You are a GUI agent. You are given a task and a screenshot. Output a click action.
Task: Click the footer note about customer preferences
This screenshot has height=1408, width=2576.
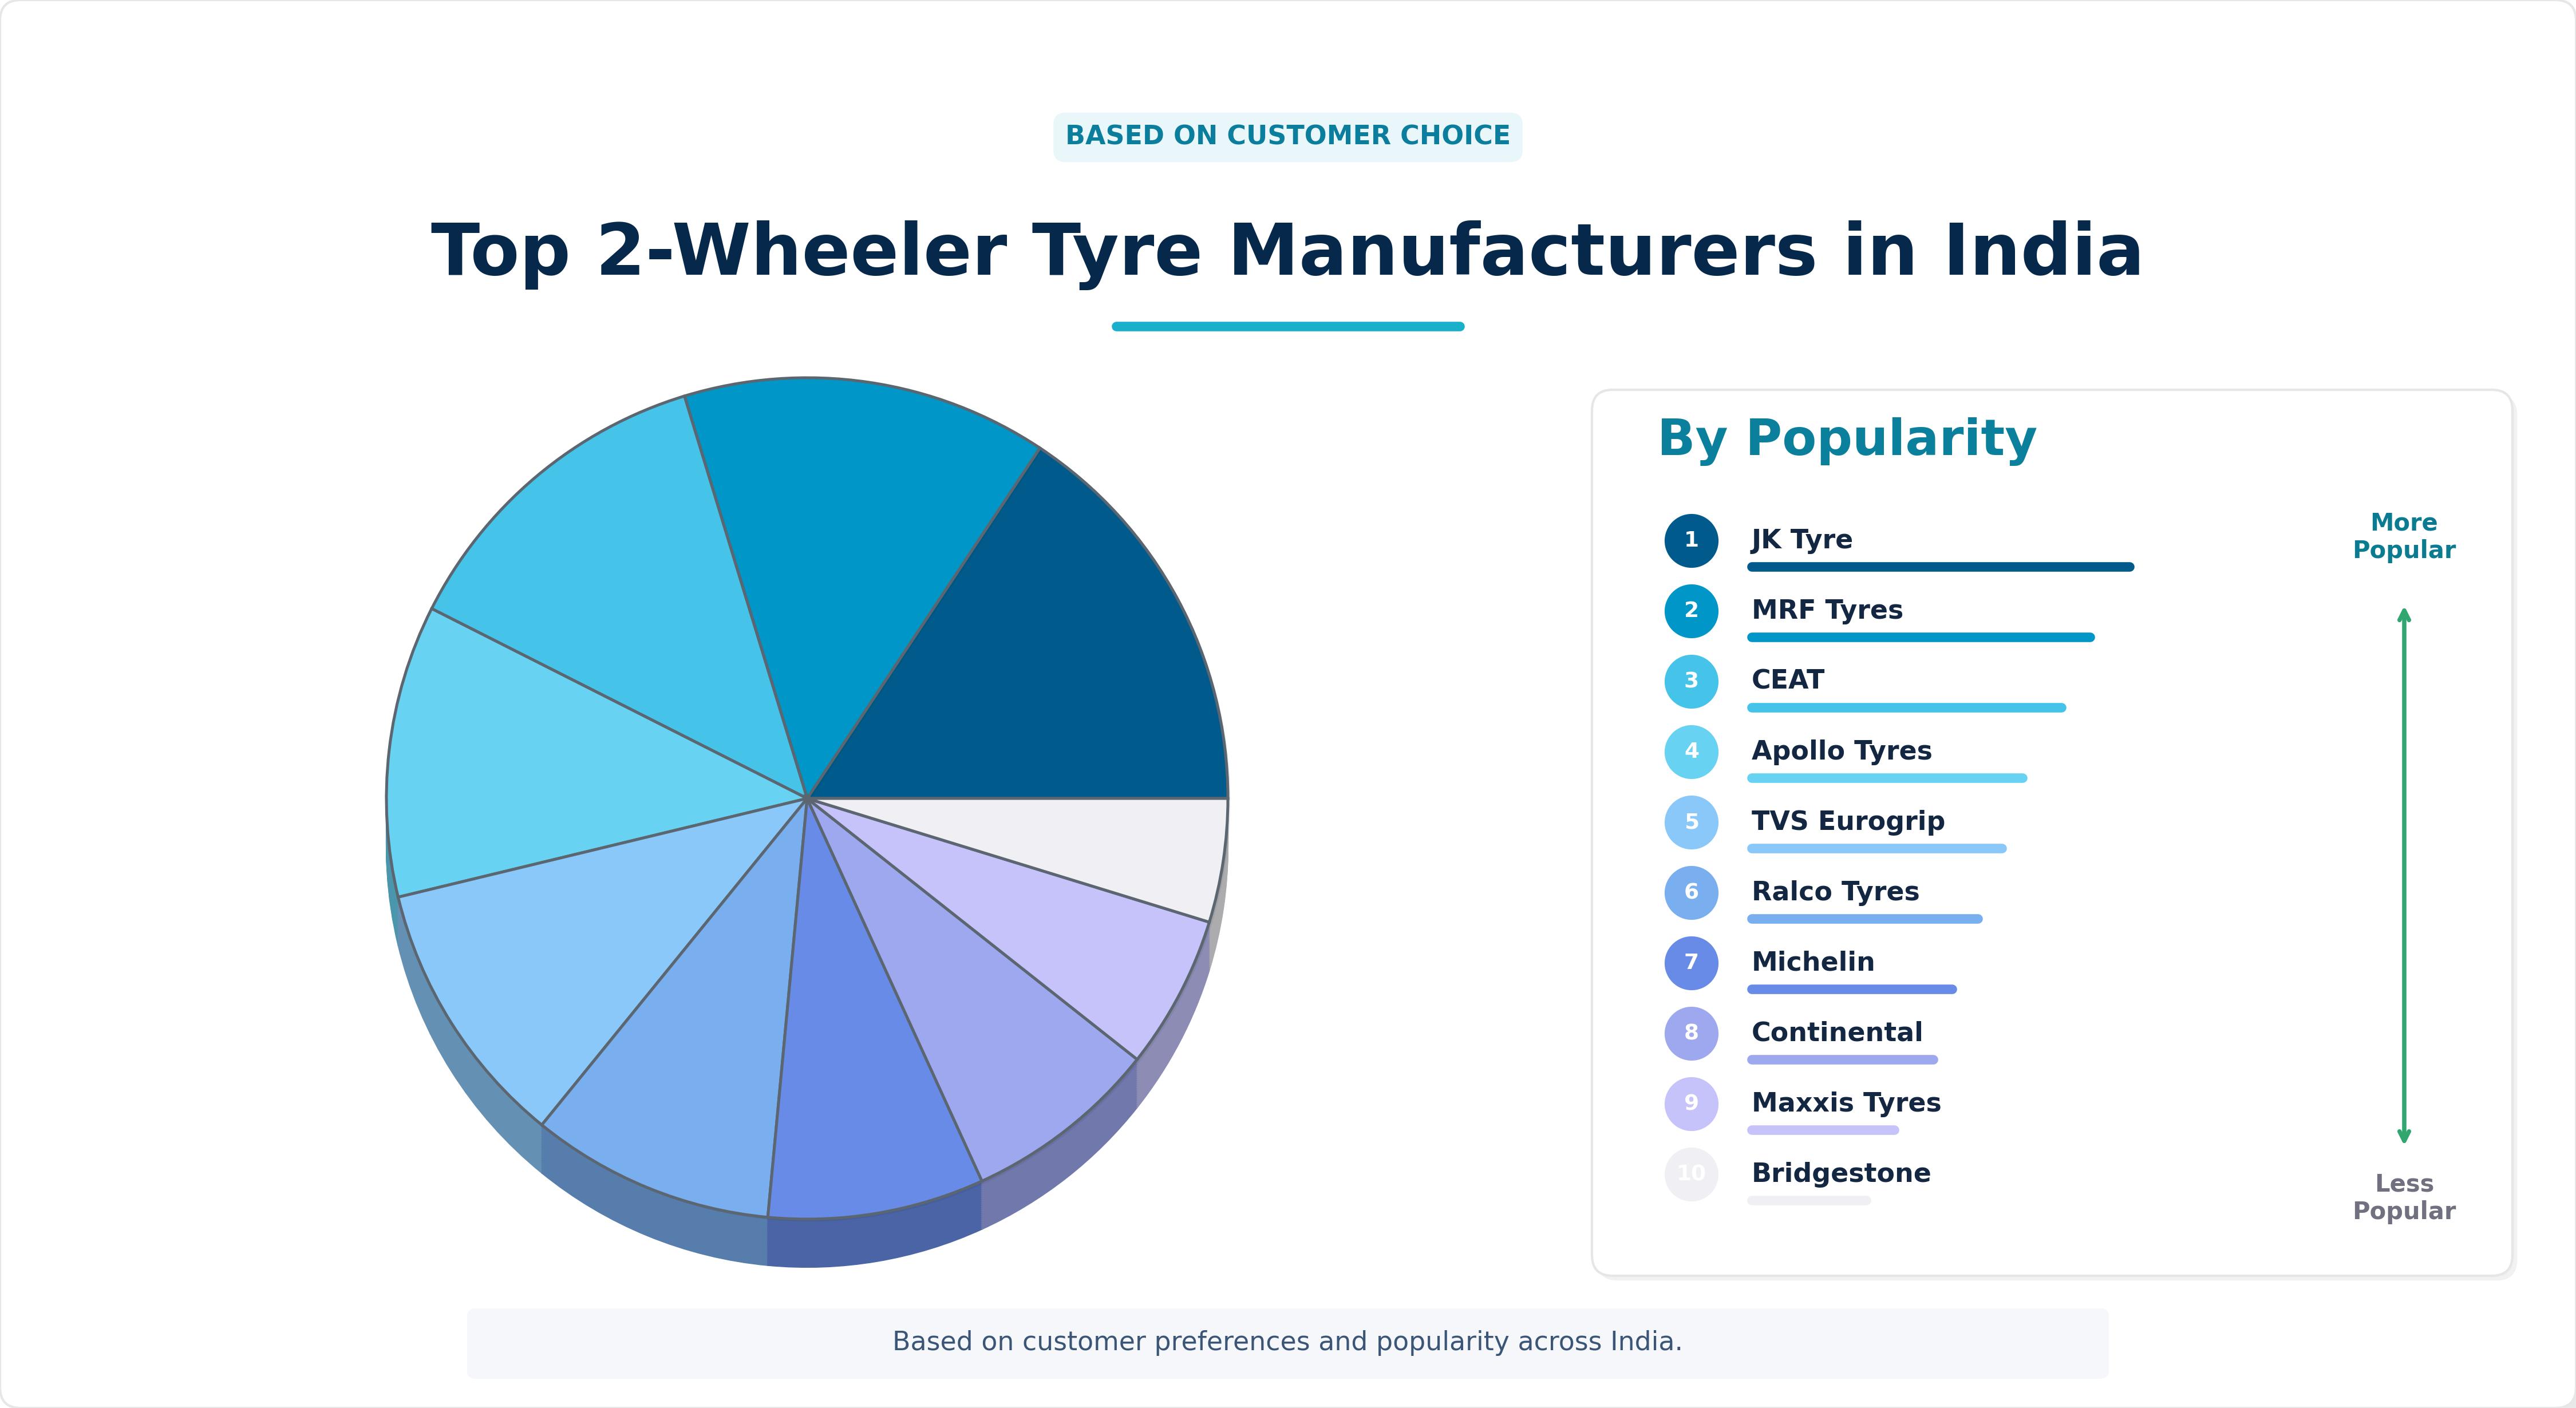1287,1342
